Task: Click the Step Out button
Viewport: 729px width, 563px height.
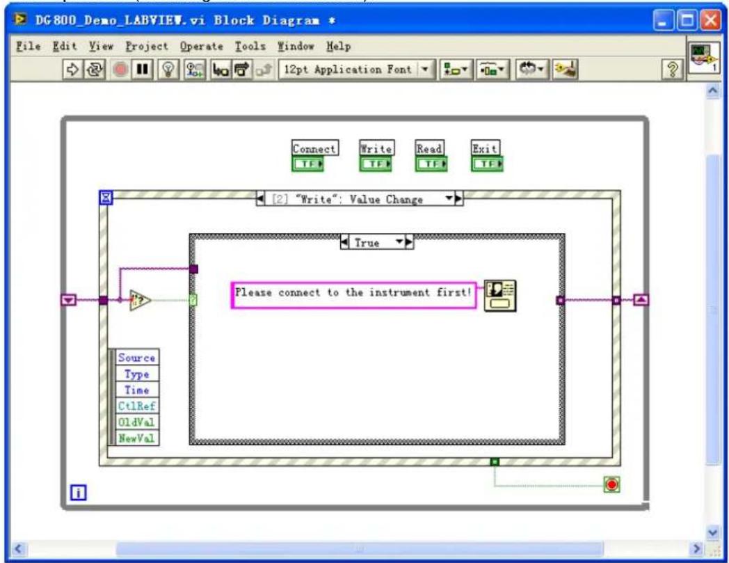Action: (263, 70)
